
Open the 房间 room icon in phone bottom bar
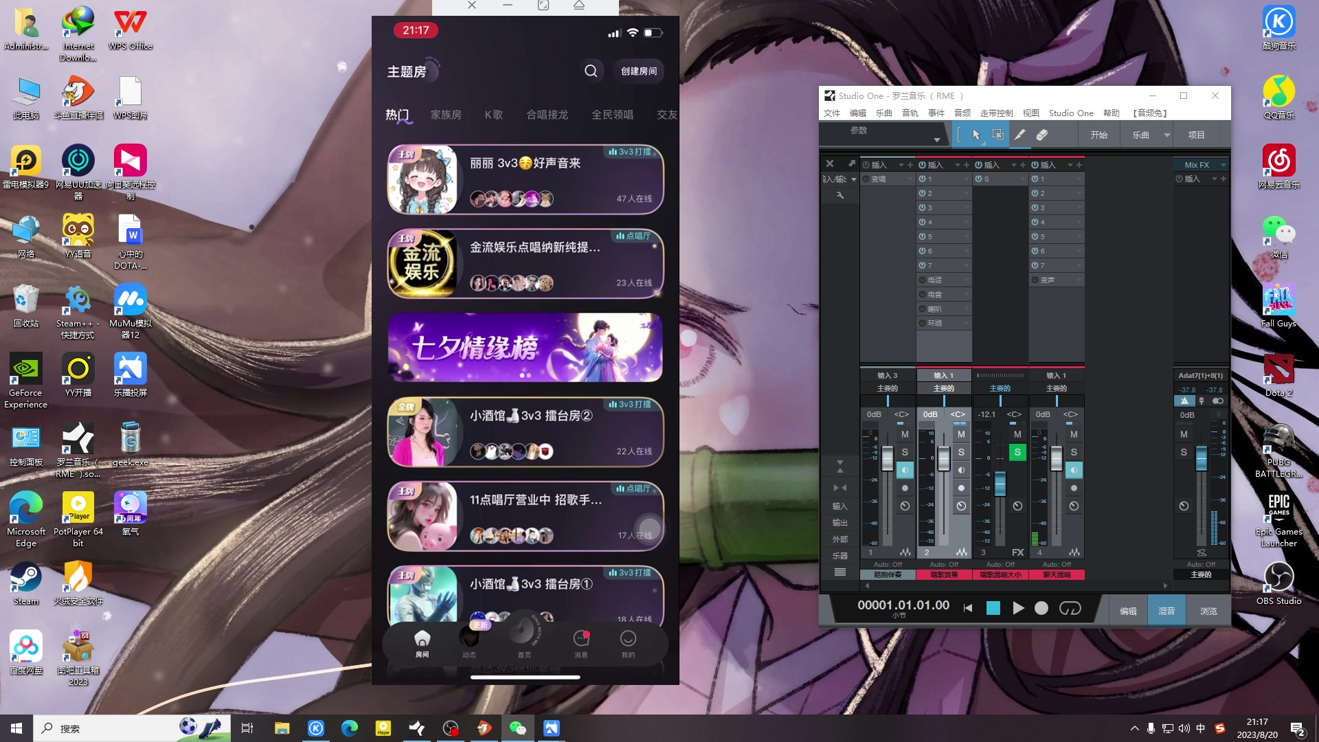pos(422,644)
